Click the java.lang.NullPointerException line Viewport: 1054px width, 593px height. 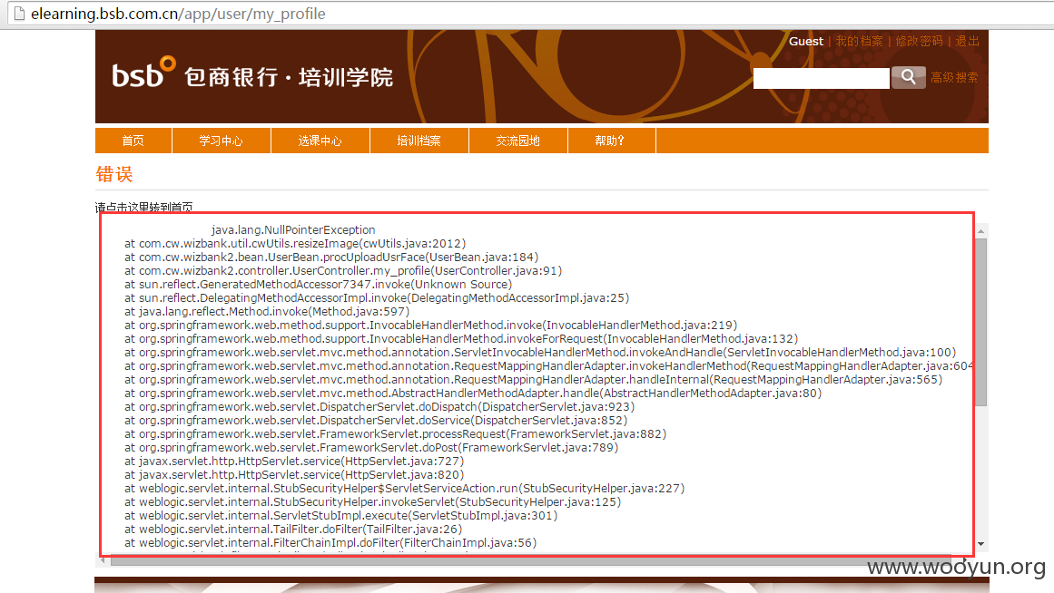[x=293, y=229]
